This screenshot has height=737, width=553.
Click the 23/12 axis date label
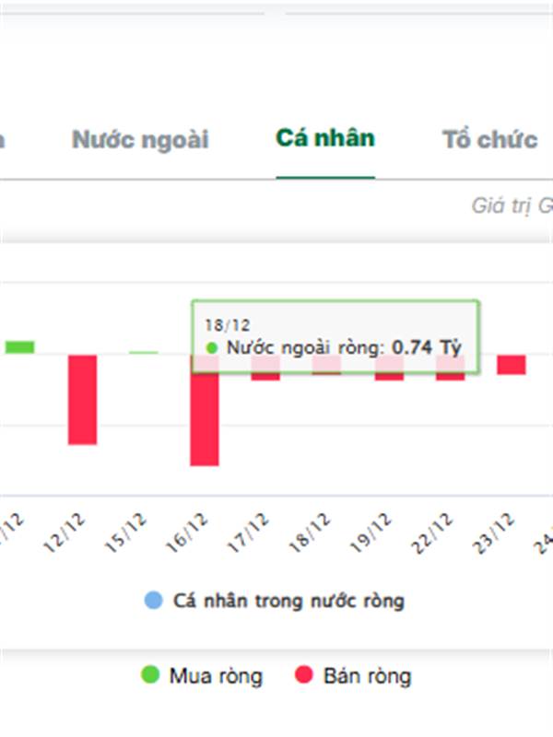[x=493, y=532]
